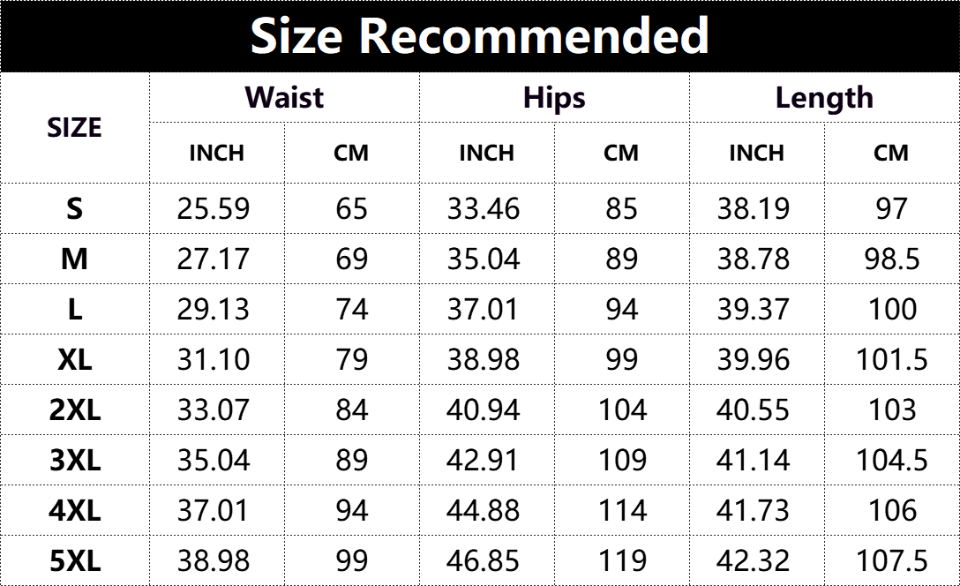
Task: Click the Size Recommended title banner
Action: pos(480,36)
